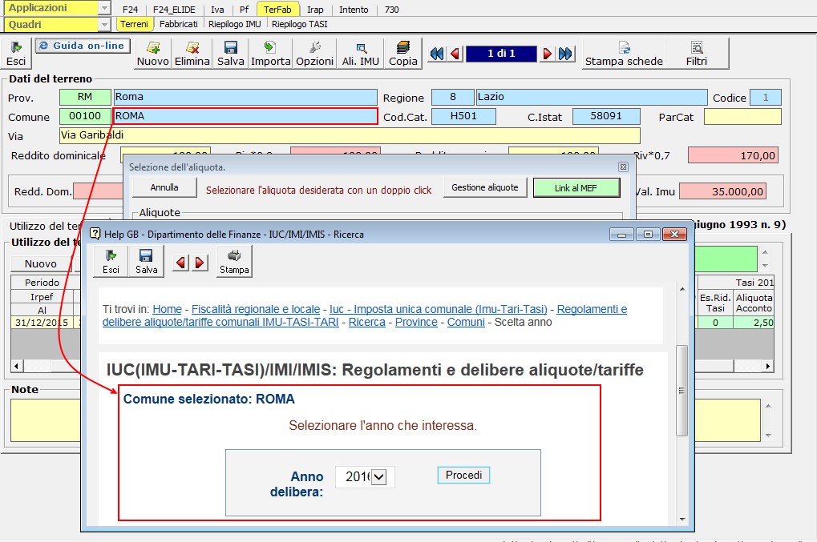The height and width of the screenshot is (542, 817).
Task: Click Nuovo in Utilizzo del terreno section
Action: pyautogui.click(x=41, y=263)
